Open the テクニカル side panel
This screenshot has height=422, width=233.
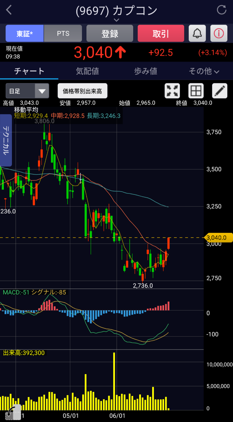(6, 140)
